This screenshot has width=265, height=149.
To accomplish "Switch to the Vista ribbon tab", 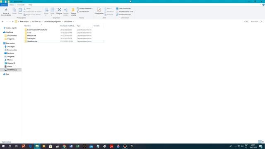I will tap(30, 5).
